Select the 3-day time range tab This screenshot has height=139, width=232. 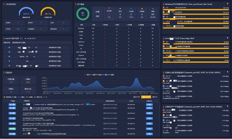click(155, 97)
